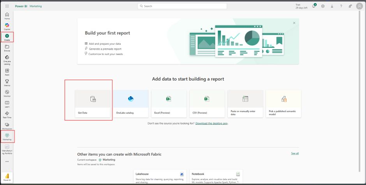Open the user account profile menu
Image resolution: width=366 pixels, height=185 pixels.
click(359, 6)
